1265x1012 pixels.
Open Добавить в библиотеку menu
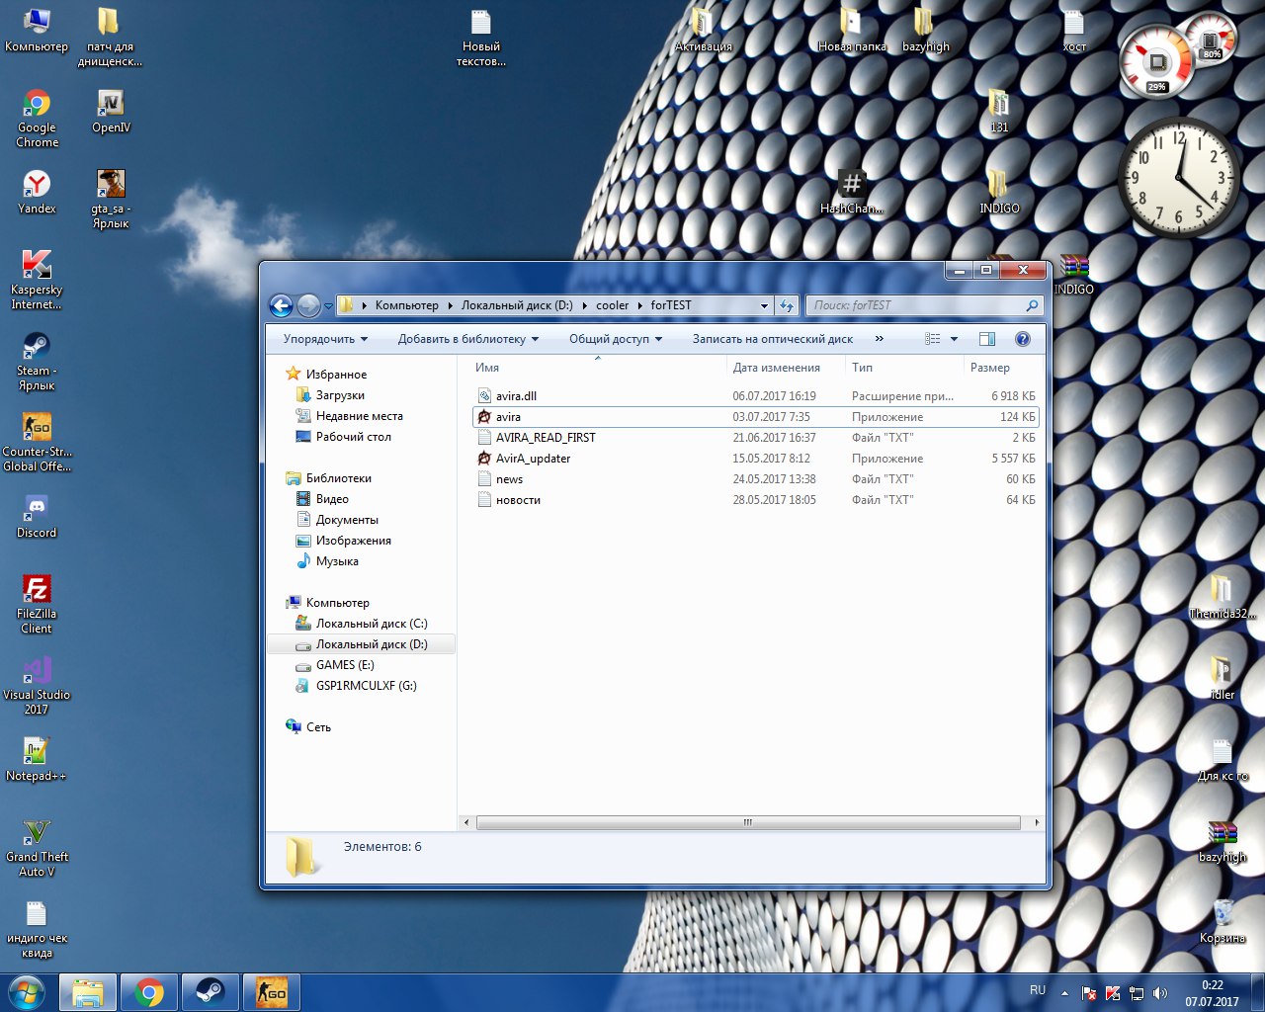pyautogui.click(x=467, y=339)
